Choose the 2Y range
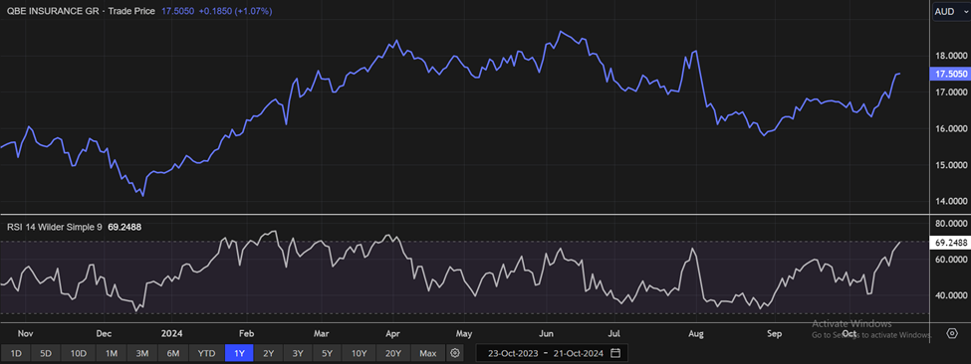This screenshot has width=971, height=364. coord(268,353)
